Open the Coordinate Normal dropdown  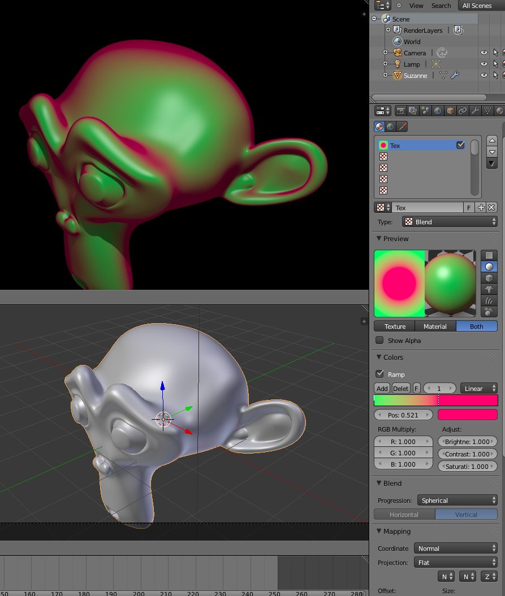pyautogui.click(x=456, y=548)
